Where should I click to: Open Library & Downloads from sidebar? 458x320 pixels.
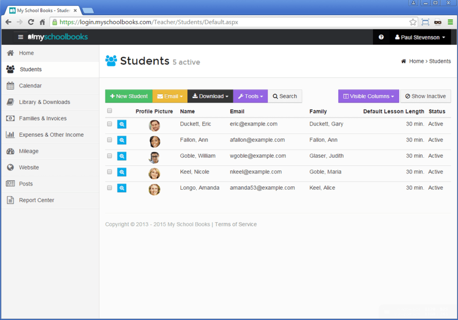click(x=9, y=102)
